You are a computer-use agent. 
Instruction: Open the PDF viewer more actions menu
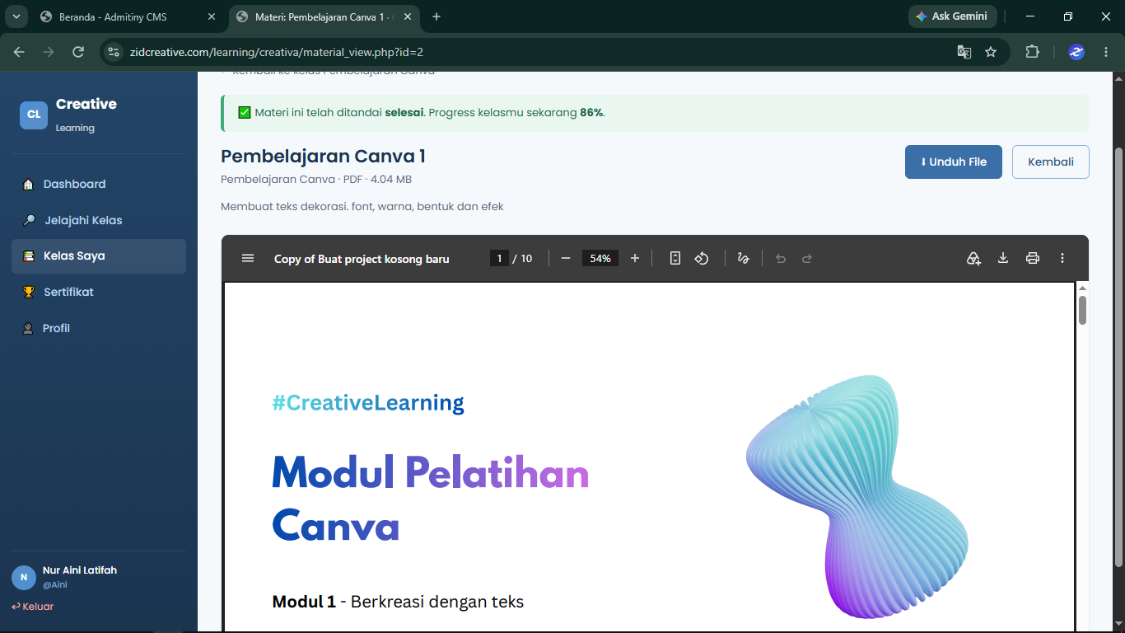(x=1062, y=258)
